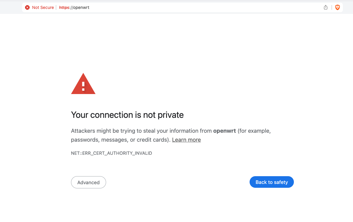Open site info via "Not Secure" label
353x222 pixels.
(43, 7)
